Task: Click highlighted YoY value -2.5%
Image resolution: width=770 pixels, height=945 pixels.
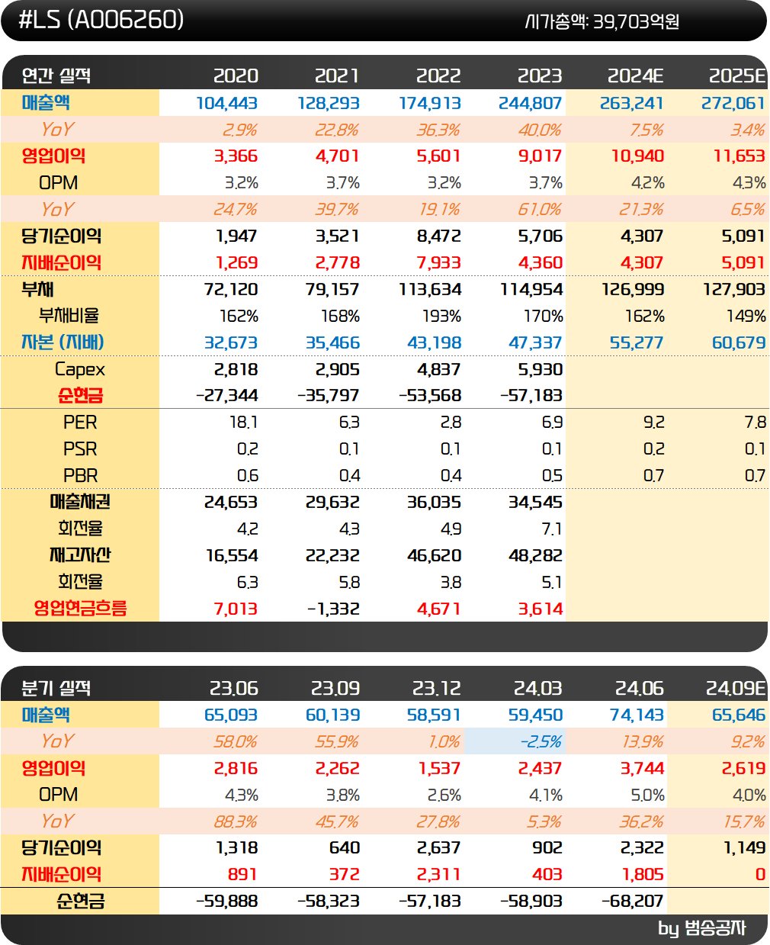Action: pos(541,742)
